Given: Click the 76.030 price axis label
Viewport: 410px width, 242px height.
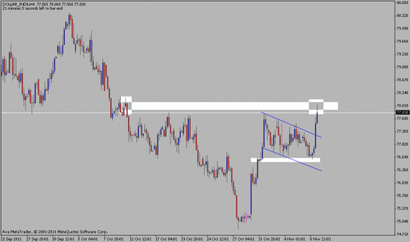Looking at the screenshot, I should (403, 182).
